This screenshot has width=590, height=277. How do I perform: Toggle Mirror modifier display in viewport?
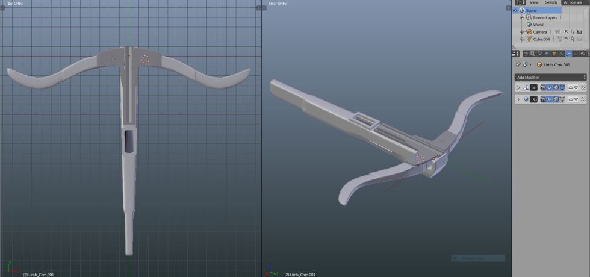tap(550, 87)
